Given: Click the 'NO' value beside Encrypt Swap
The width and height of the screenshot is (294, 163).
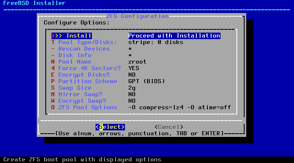Looking at the screenshot, I should (132, 101).
